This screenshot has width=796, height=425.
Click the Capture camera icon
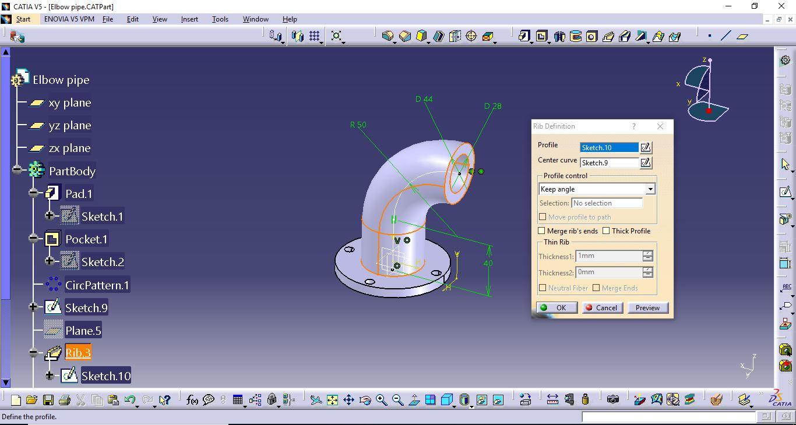(x=612, y=399)
